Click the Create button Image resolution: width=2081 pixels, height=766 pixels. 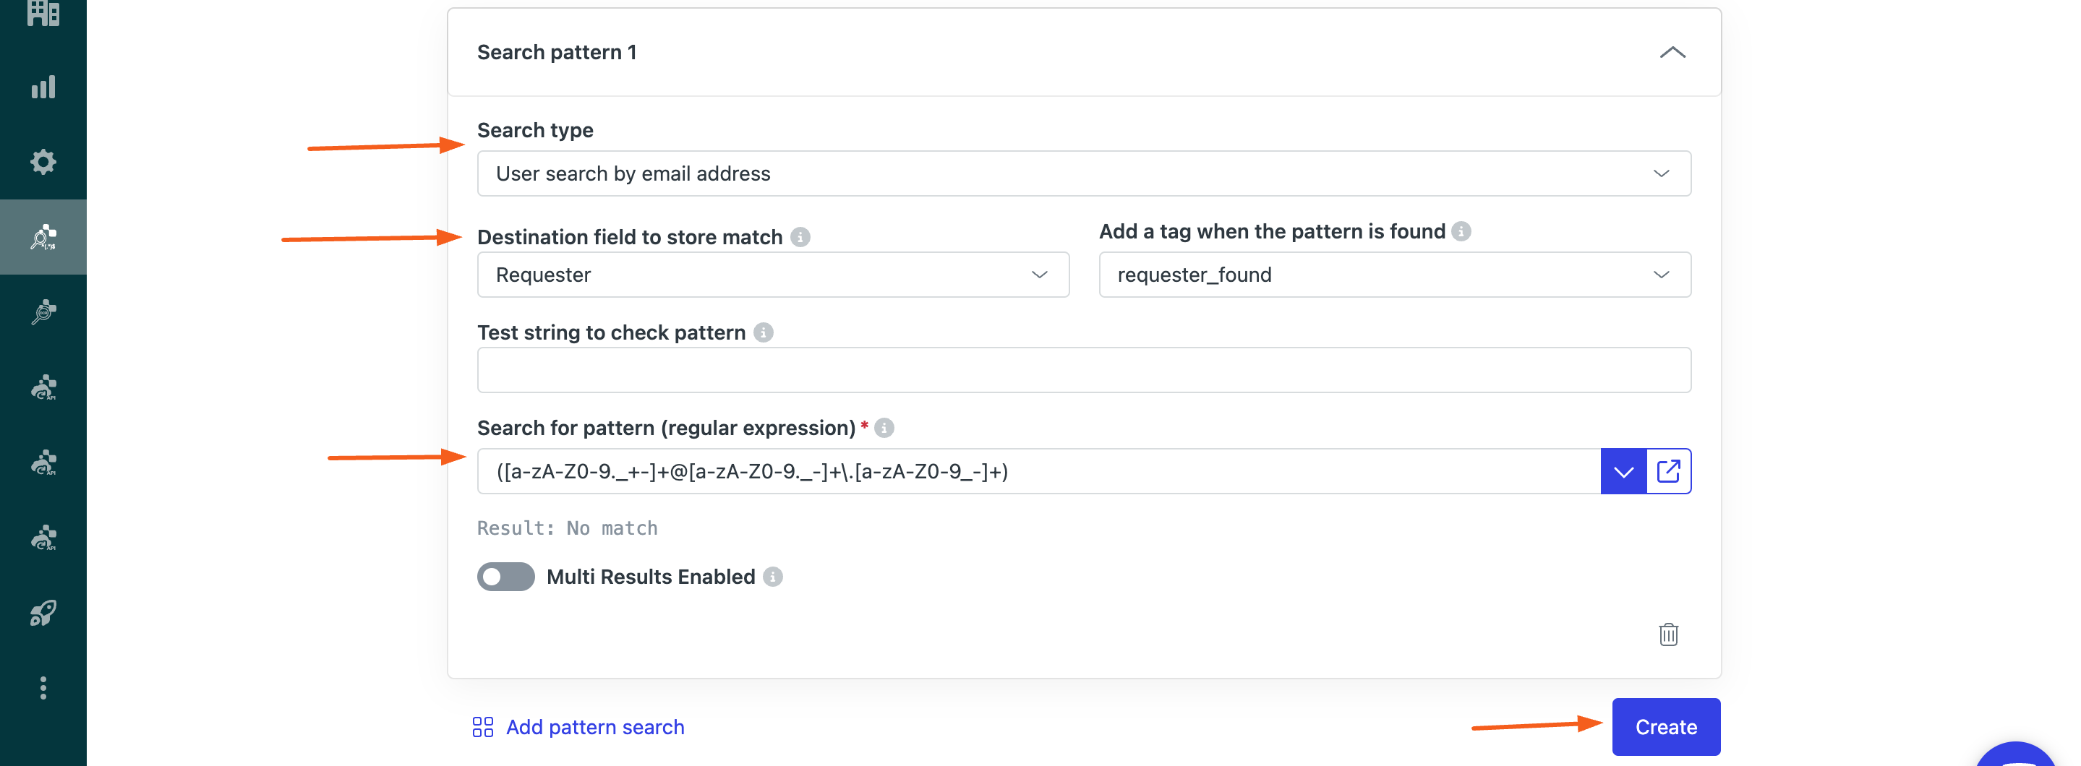tap(1666, 726)
